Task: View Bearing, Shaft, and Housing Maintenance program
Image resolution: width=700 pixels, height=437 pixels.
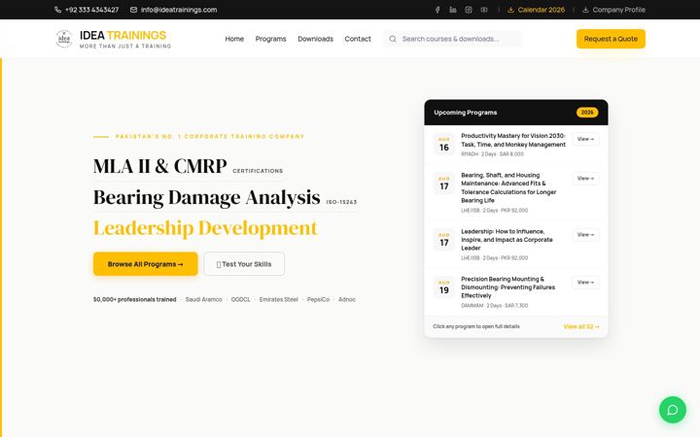Action: pyautogui.click(x=585, y=179)
